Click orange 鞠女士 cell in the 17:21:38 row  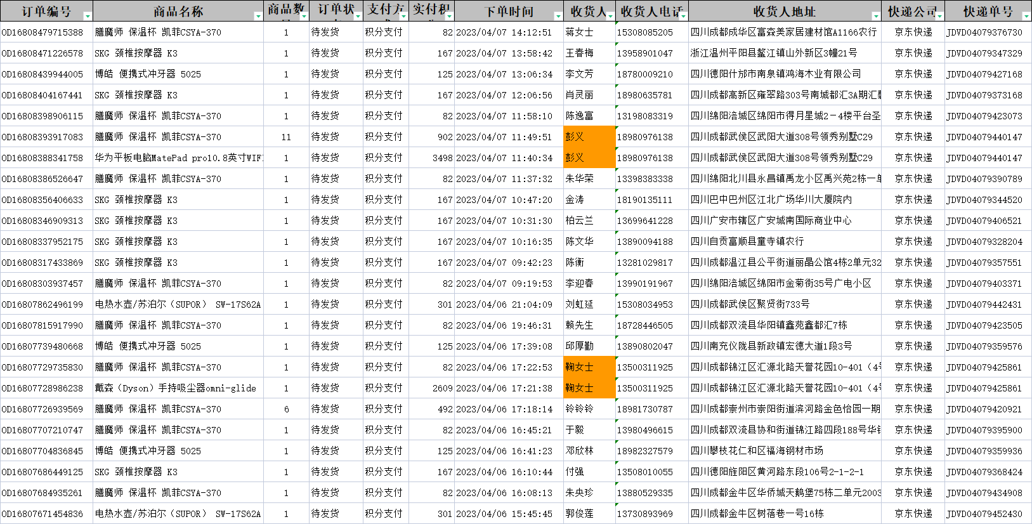(589, 388)
